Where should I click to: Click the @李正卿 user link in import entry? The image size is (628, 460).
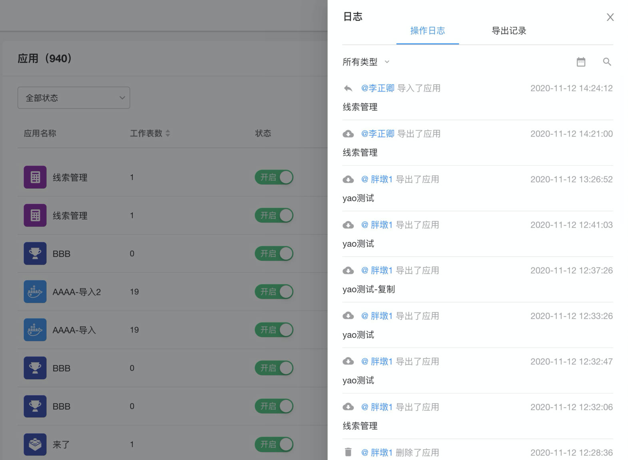(x=378, y=88)
